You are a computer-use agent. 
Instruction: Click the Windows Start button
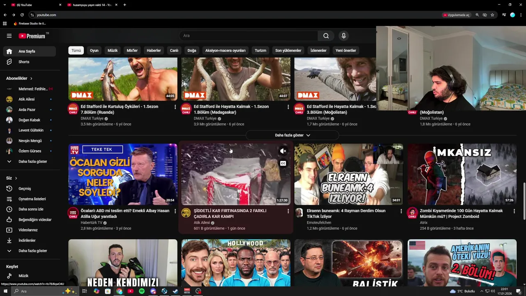5,291
